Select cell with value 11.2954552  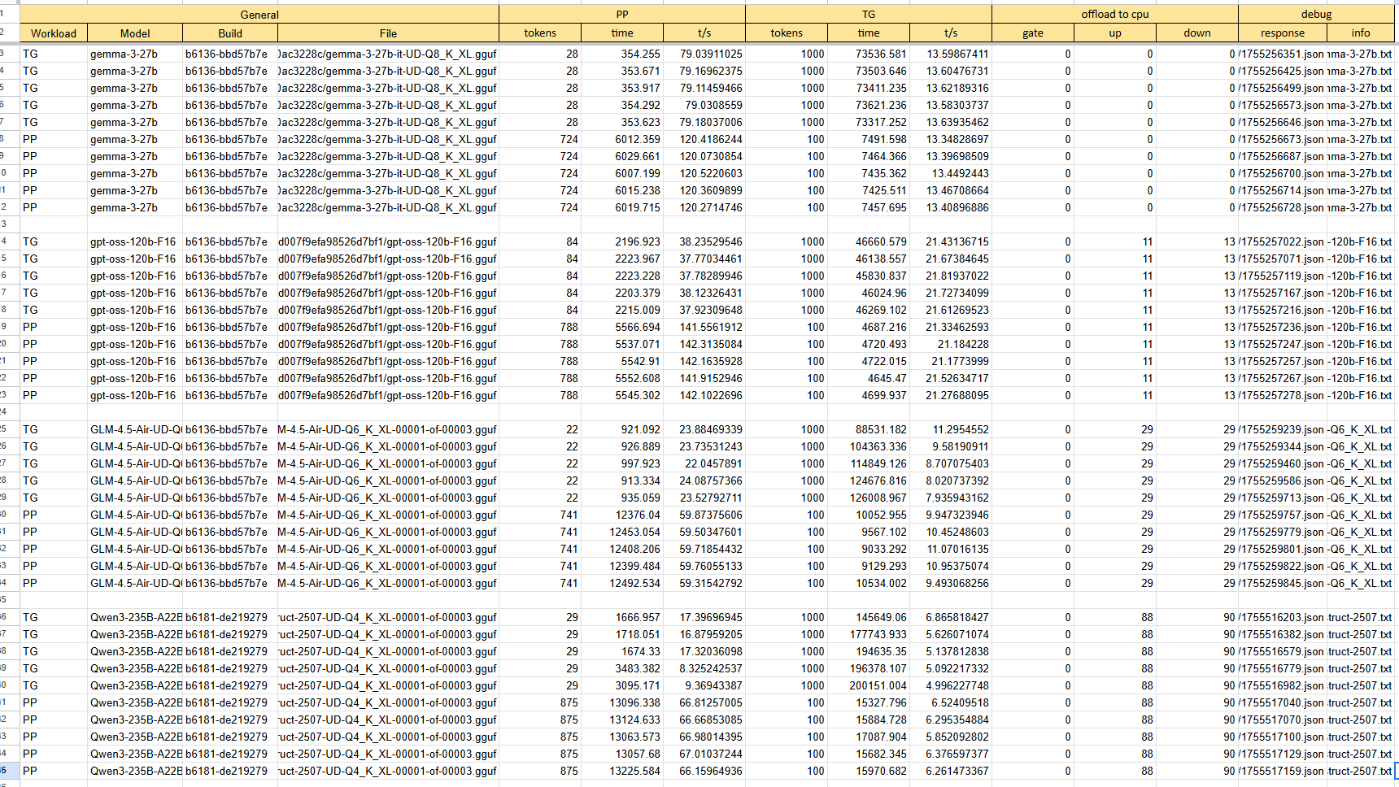point(951,429)
